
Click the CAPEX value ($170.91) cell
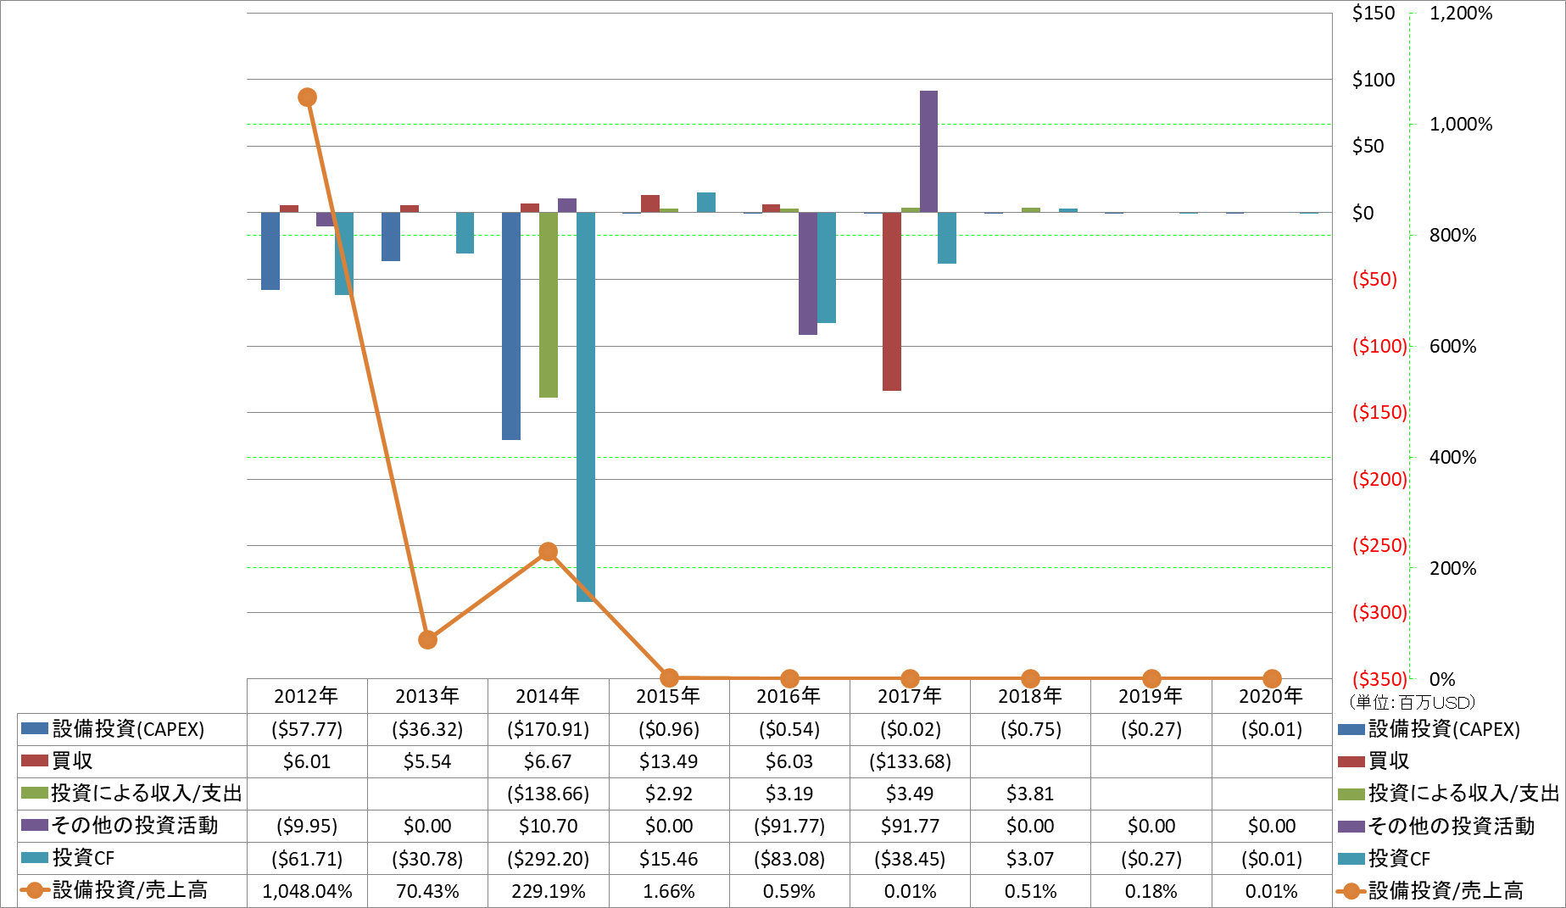(548, 729)
